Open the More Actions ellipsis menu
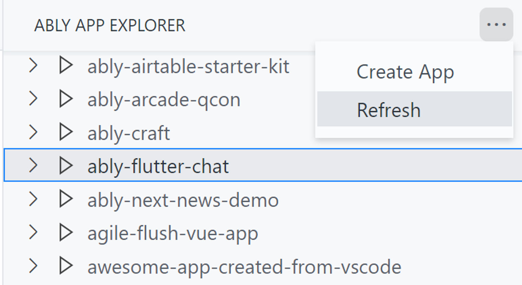The height and width of the screenshot is (285, 522). 496,24
